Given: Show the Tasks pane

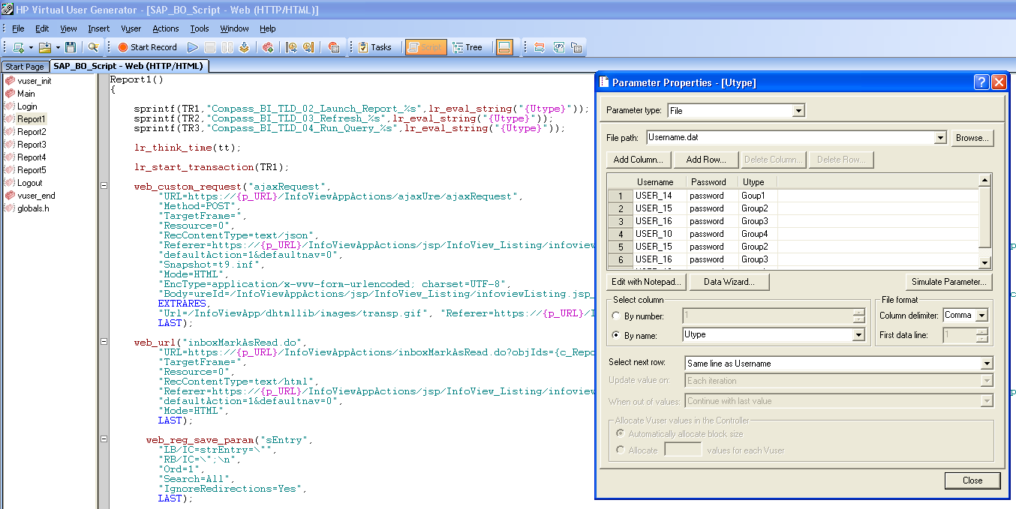Looking at the screenshot, I should coord(375,46).
